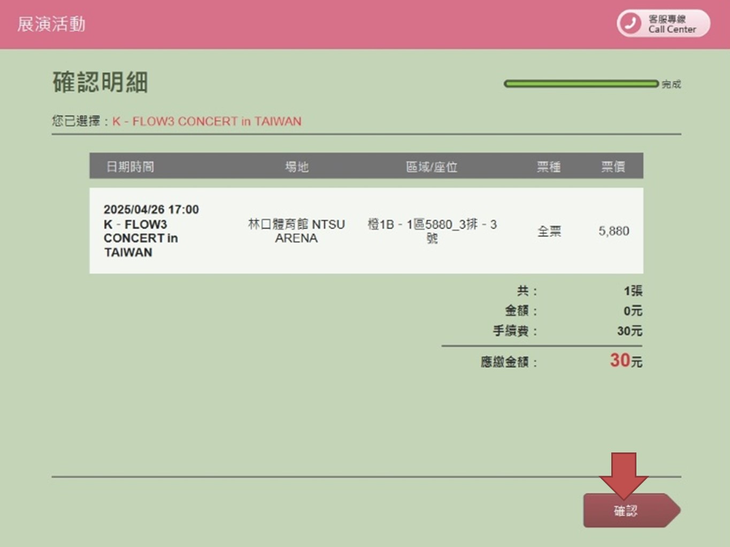Click the green progress bar labeled 完成

581,84
